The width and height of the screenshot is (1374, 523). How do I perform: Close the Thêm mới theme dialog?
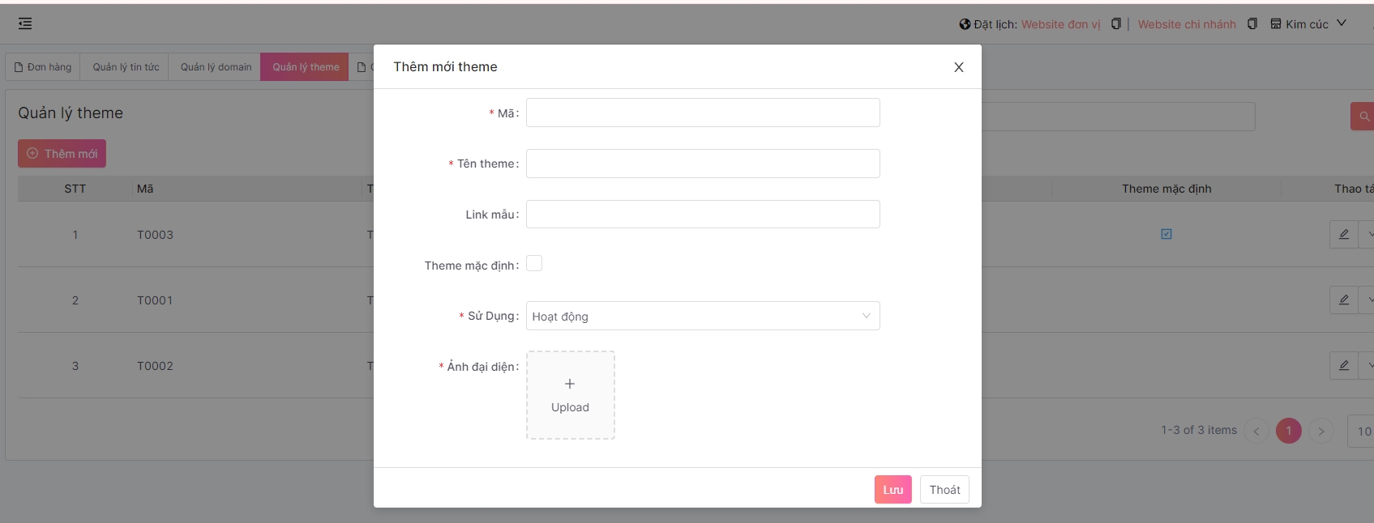(958, 67)
